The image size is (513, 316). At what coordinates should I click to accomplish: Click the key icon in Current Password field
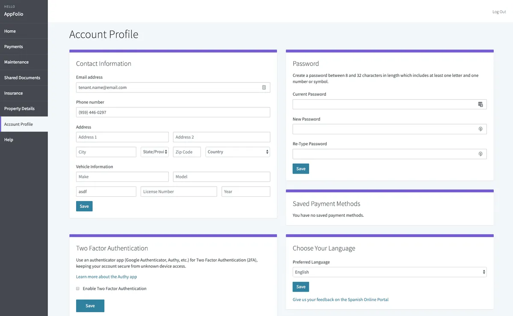[x=480, y=104]
